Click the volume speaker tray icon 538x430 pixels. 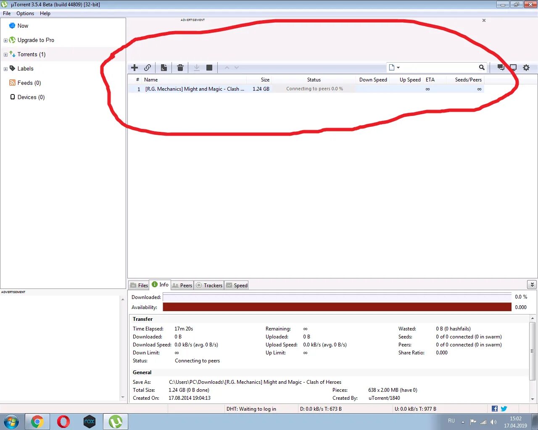493,422
